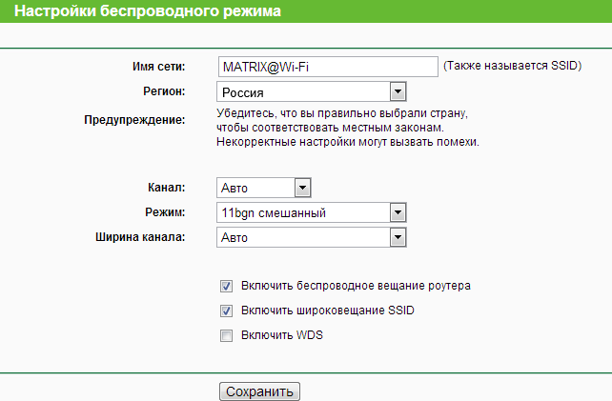612x401 pixels.
Task: Click the 11bgn смешанный mode box
Action: 312,212
